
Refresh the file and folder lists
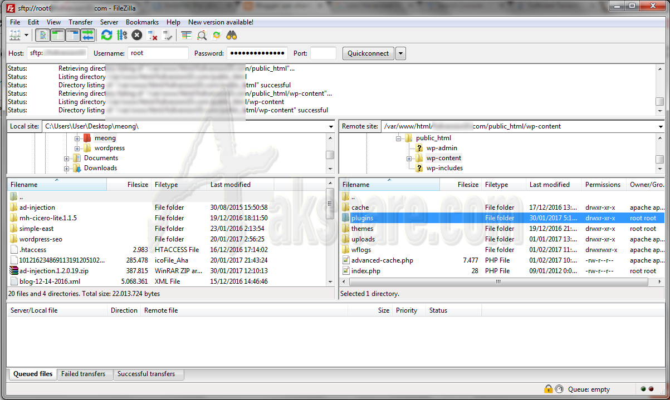tap(106, 36)
